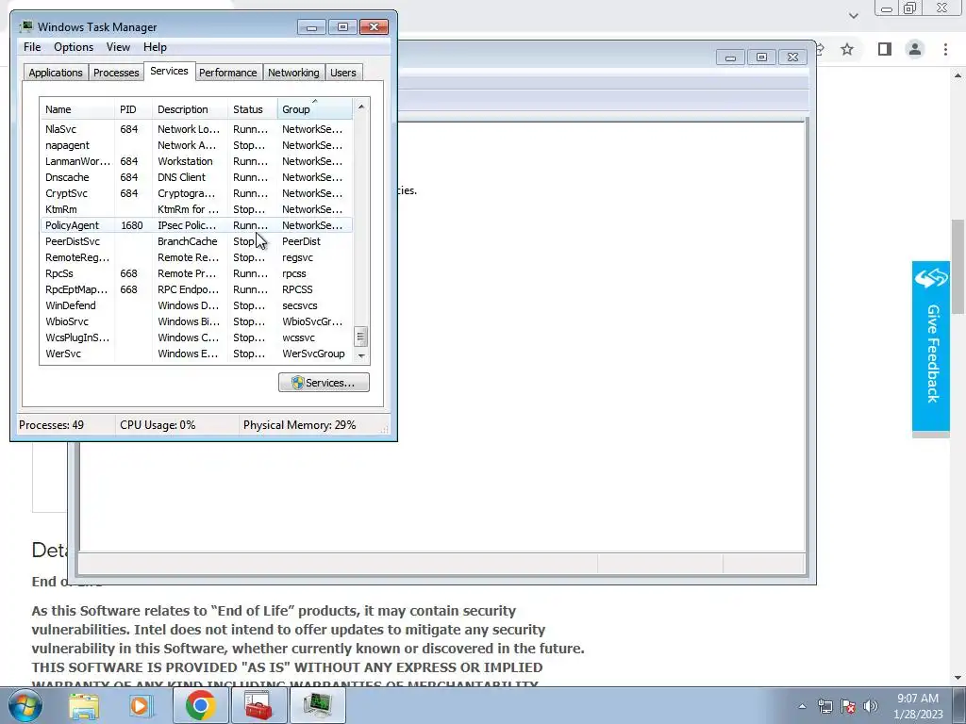Select the WbioSrvc service row
This screenshot has height=724, width=966.
(x=196, y=321)
